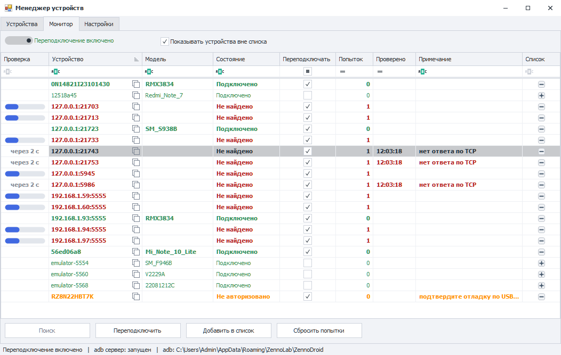Click Добавить в список button

[x=229, y=331]
